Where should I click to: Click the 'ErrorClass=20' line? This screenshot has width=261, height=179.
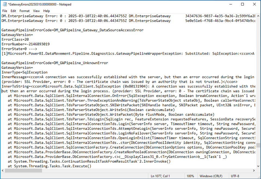point(15,40)
